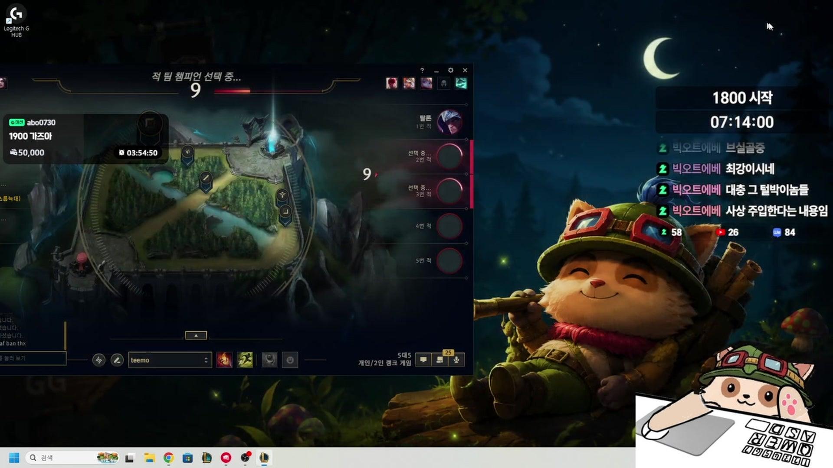Open OBS Studio from the taskbar
833x468 pixels.
pyautogui.click(x=245, y=458)
